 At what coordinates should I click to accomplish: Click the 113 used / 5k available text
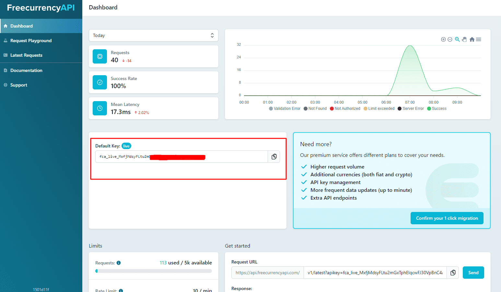[186, 263]
